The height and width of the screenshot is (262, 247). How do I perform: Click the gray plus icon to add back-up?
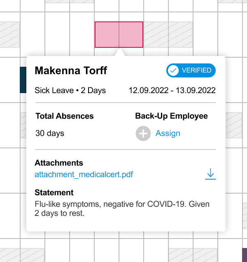click(143, 133)
